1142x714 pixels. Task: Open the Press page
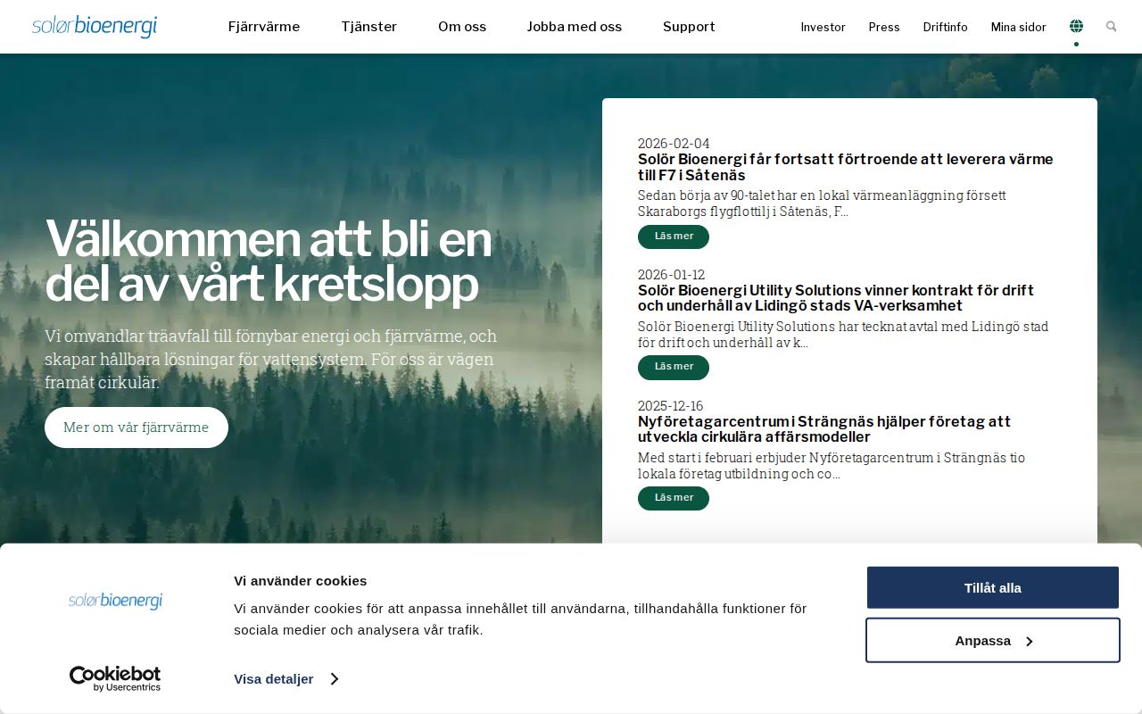coord(884,28)
